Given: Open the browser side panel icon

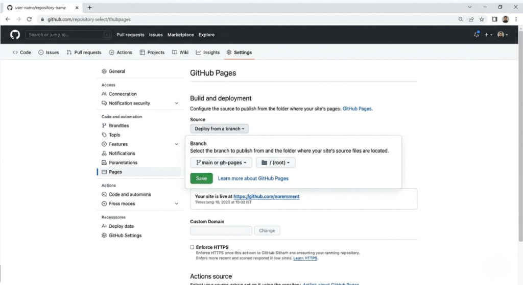Looking at the screenshot, I should 494,19.
